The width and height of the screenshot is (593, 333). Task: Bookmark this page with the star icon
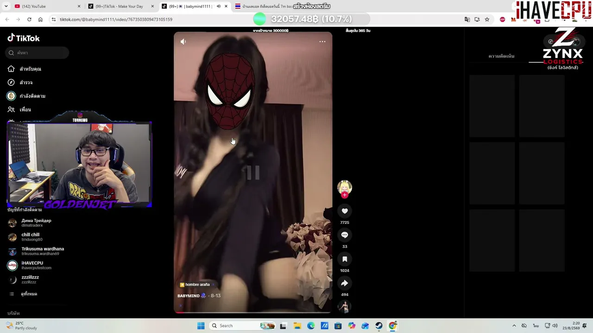487,19
